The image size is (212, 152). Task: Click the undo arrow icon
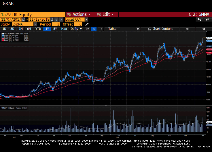(x=199, y=20)
